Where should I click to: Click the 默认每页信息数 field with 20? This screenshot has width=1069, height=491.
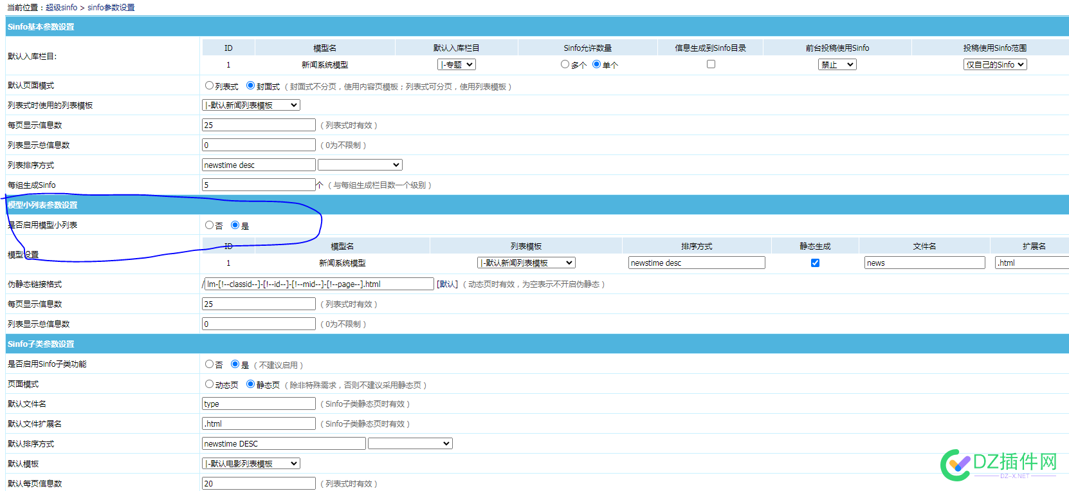click(259, 483)
